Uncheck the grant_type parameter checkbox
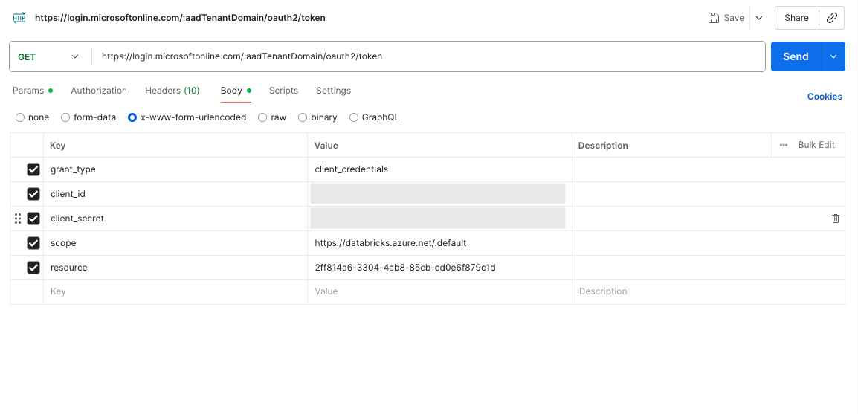This screenshot has height=414, width=858. tap(33, 169)
